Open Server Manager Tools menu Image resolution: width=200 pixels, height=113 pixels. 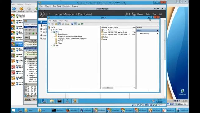tap(147, 14)
